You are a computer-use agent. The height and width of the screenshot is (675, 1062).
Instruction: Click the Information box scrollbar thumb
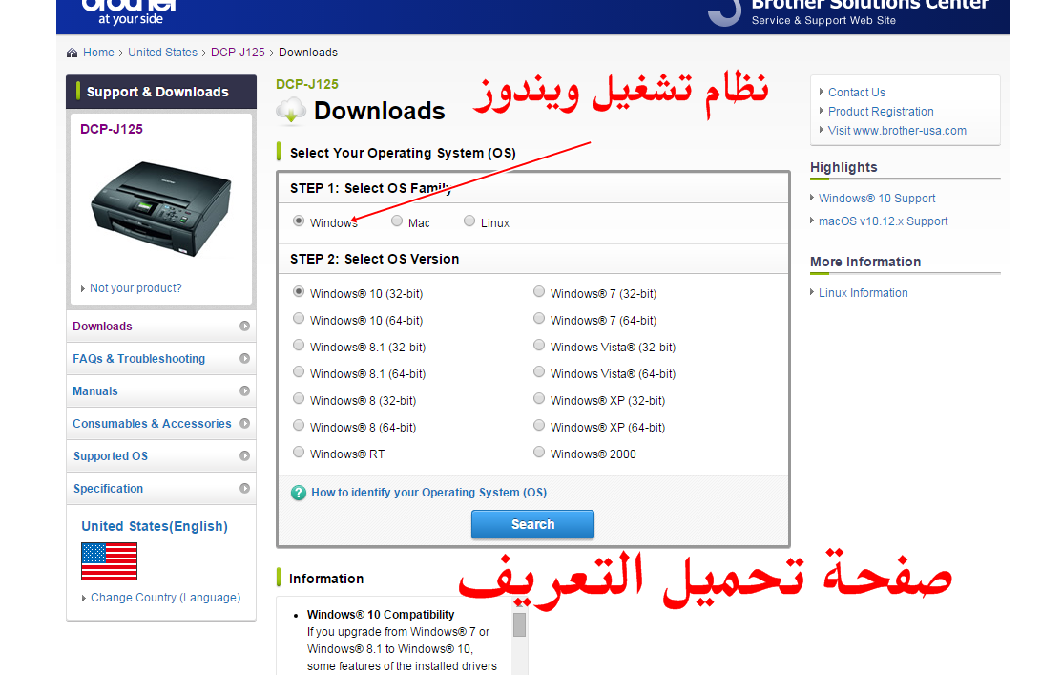coord(519,624)
